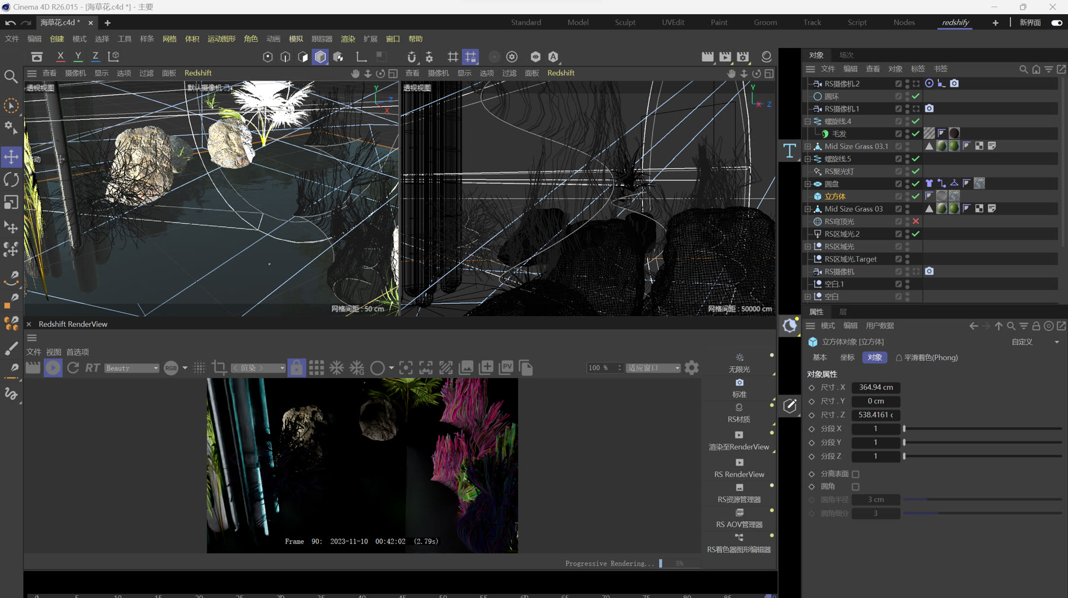Click the crop region icon in RenderView

click(219, 368)
